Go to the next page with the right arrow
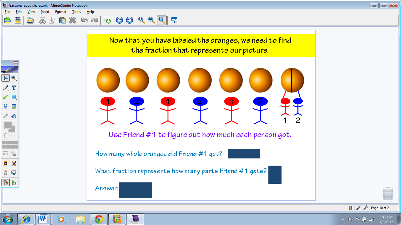This screenshot has width=401, height=225. [129, 20]
